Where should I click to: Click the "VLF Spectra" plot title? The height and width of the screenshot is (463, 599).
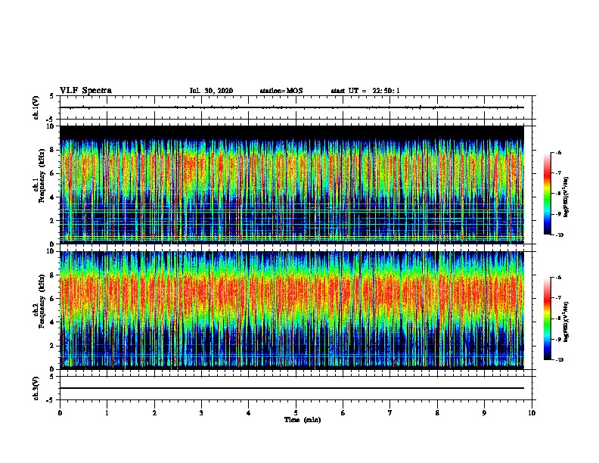point(85,91)
